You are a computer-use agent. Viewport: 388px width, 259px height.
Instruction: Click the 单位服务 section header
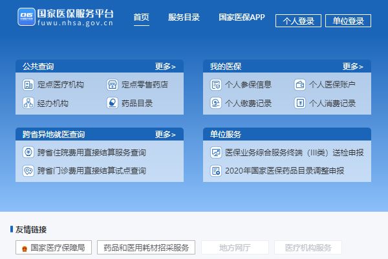[x=226, y=134]
